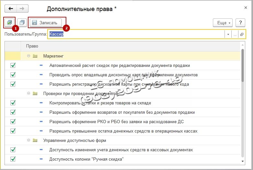Screen dimensions: 253x170
Task: Go forward with the right arrow
Action: [23, 9]
